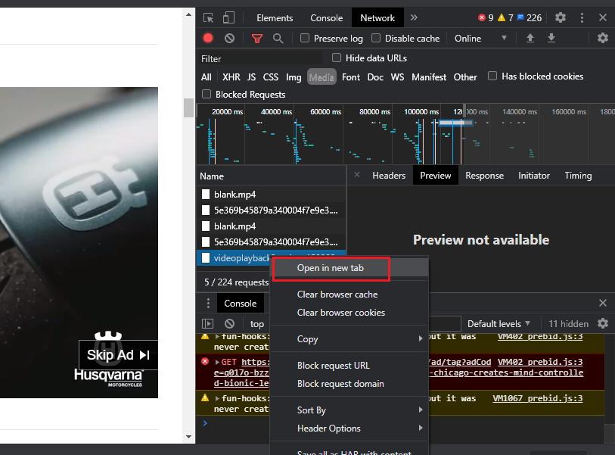This screenshot has height=455, width=615.
Task: Check Has blocked cookies box
Action: (492, 76)
